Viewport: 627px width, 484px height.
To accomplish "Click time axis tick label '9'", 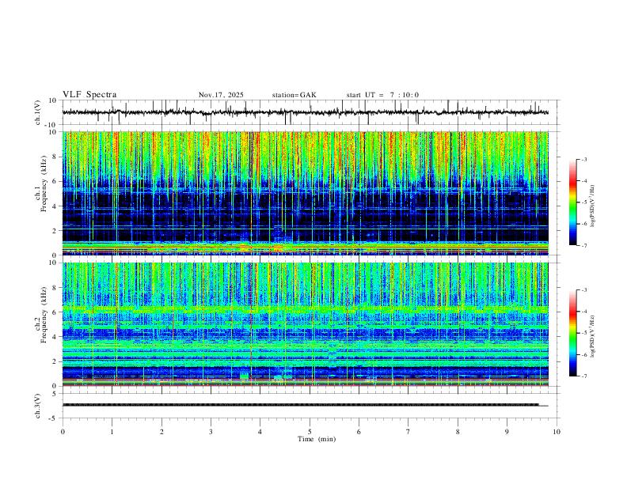I will 507,432.
